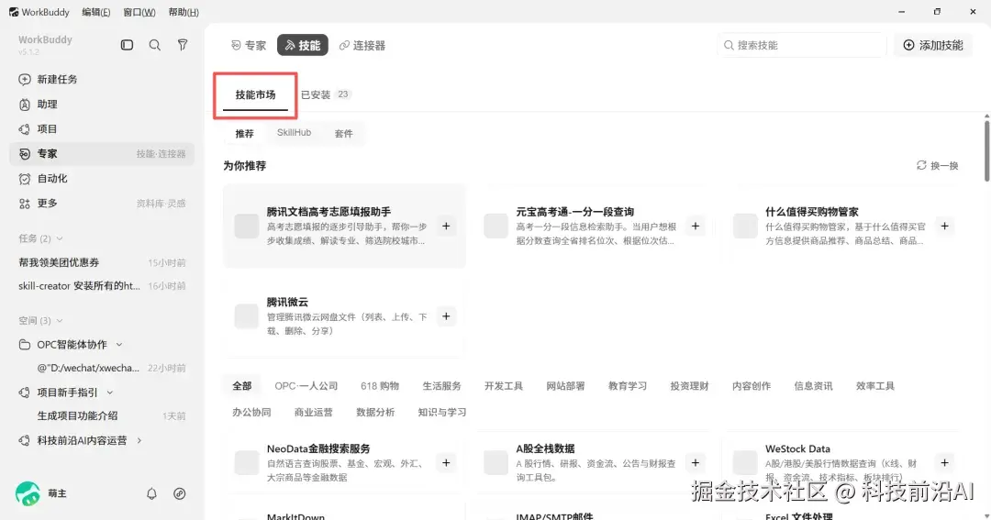Image resolution: width=991 pixels, height=520 pixels.
Task: Click the link icon next to bell
Action: (180, 493)
